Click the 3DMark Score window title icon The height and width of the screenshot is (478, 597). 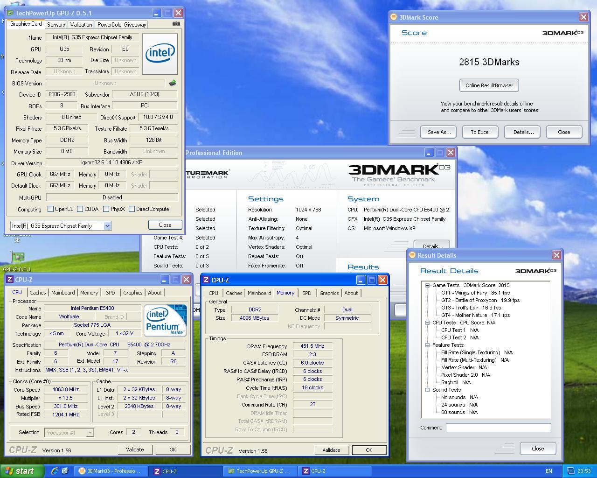[394, 17]
